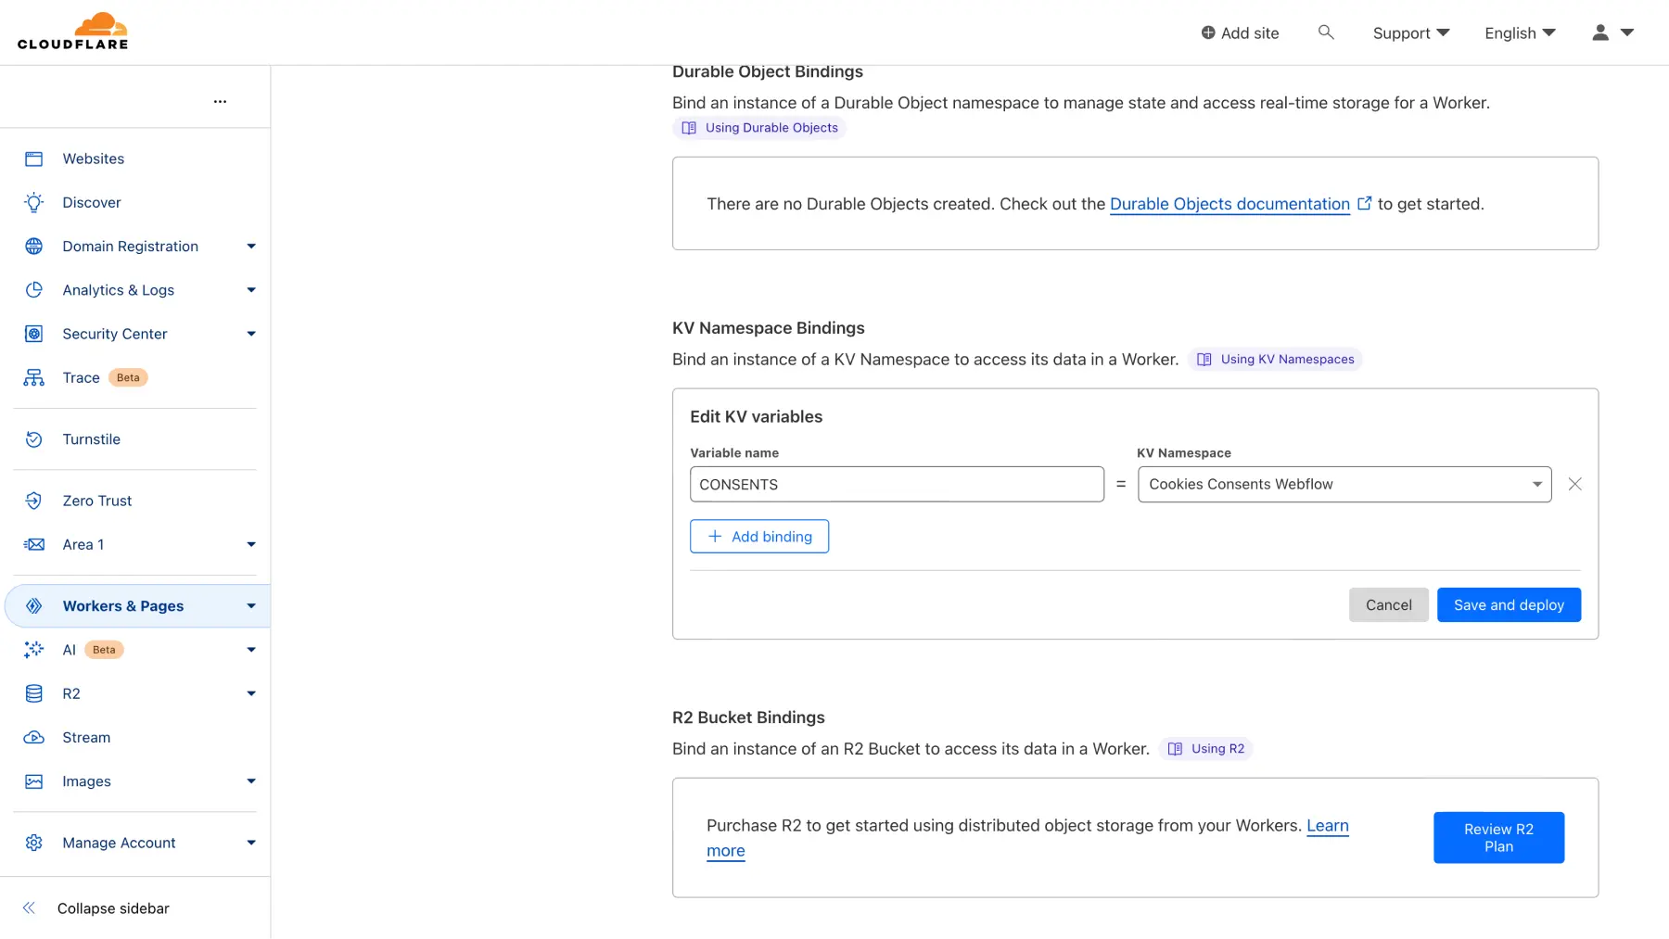The width and height of the screenshot is (1669, 939).
Task: Open the Support dropdown menu
Action: pos(1410,32)
